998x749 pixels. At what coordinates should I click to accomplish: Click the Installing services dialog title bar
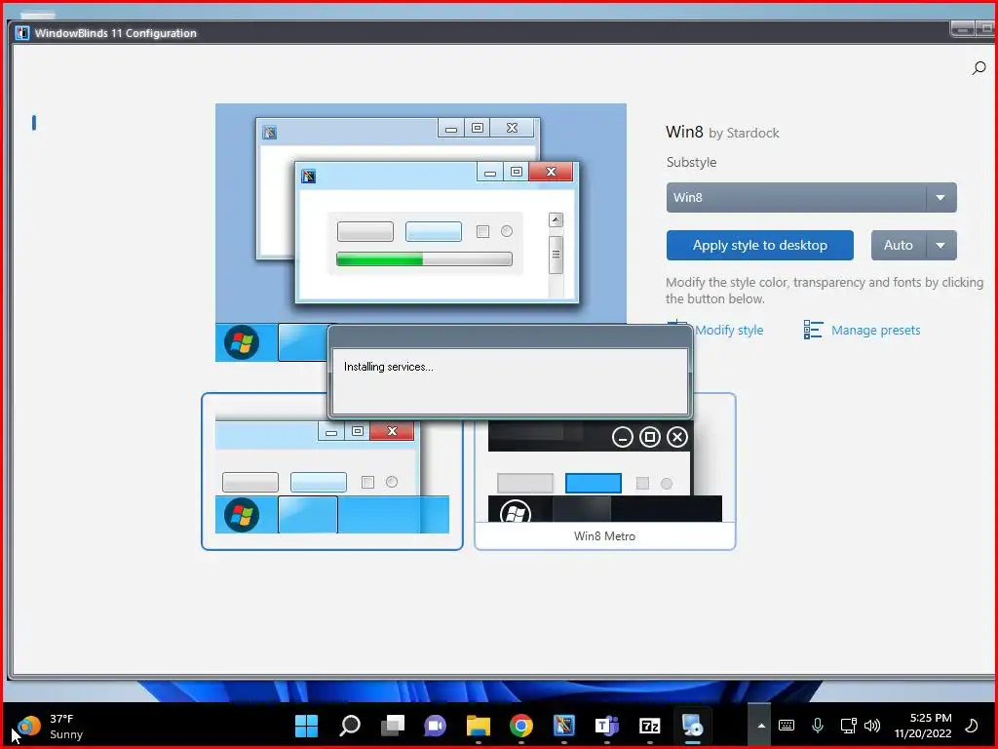[x=510, y=335]
